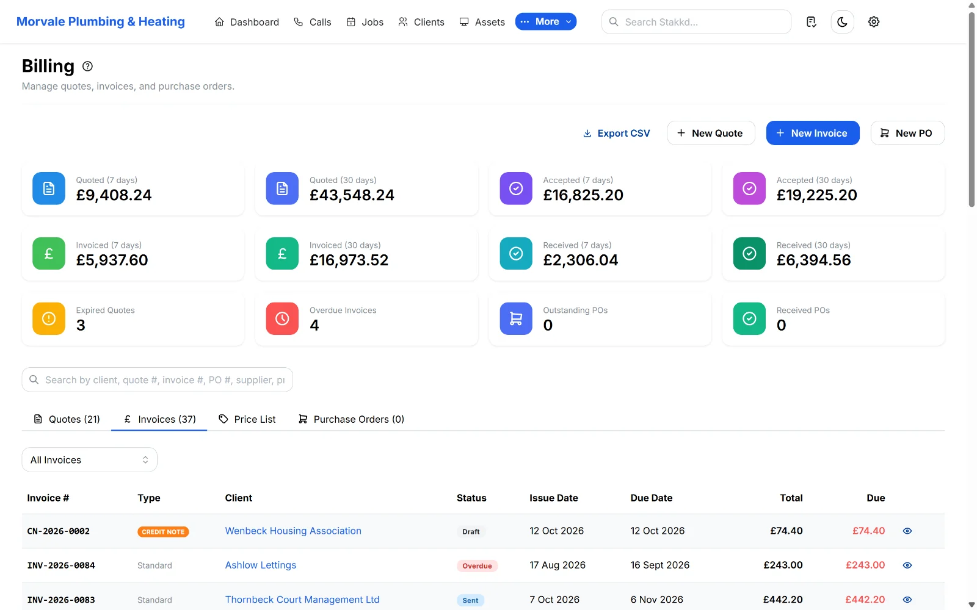The height and width of the screenshot is (610, 977).
Task: Click the Issue Date column header
Action: pyautogui.click(x=554, y=498)
